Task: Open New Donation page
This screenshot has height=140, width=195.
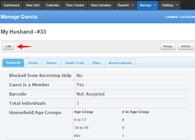Action: (101, 5)
